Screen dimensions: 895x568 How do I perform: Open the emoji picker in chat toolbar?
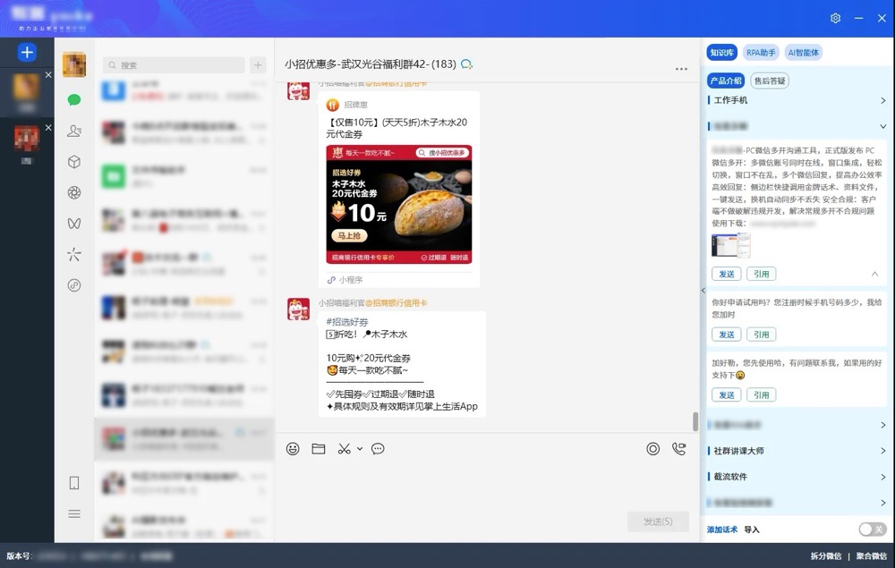[293, 449]
